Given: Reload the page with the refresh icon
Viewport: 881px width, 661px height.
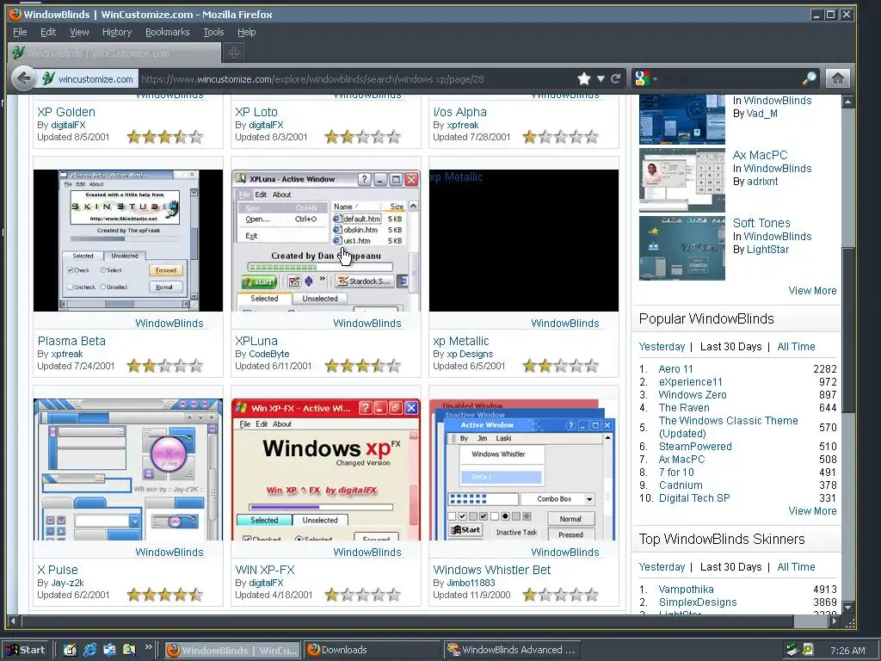Looking at the screenshot, I should coord(616,78).
